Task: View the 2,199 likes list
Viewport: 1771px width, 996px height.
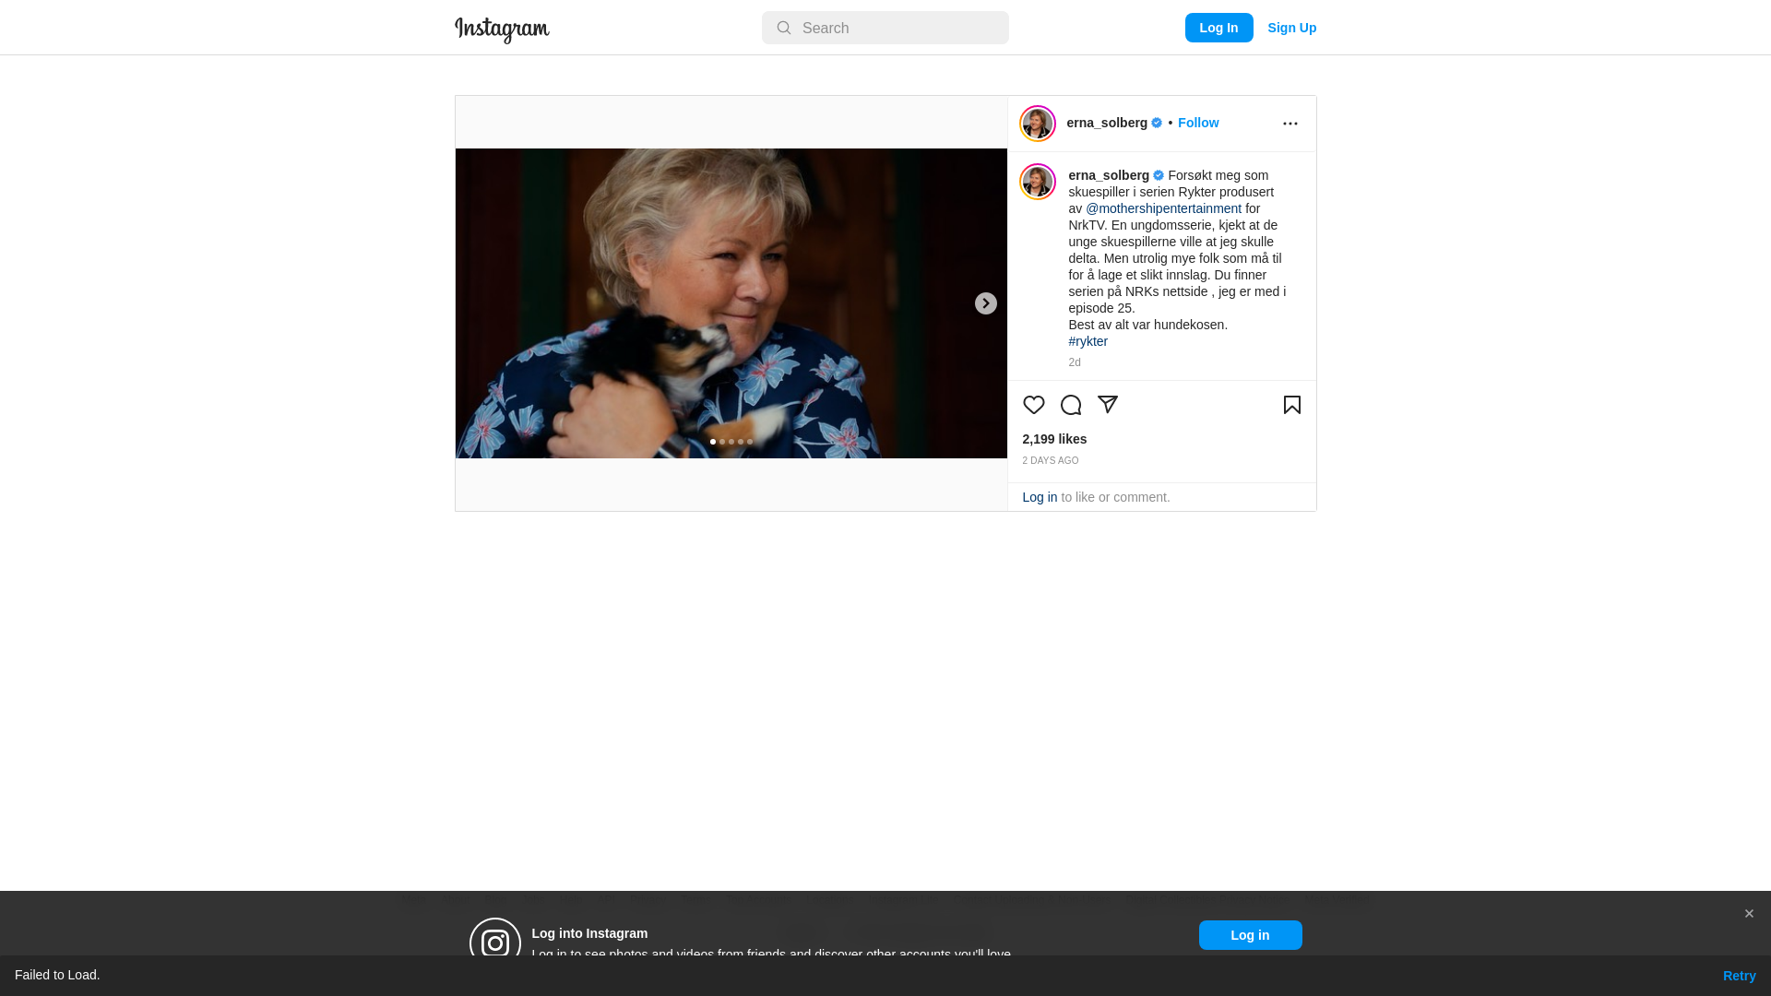Action: (x=1054, y=439)
